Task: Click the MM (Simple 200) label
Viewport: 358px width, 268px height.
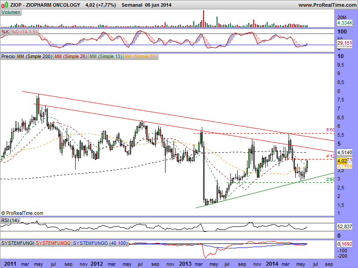Action: coord(34,57)
